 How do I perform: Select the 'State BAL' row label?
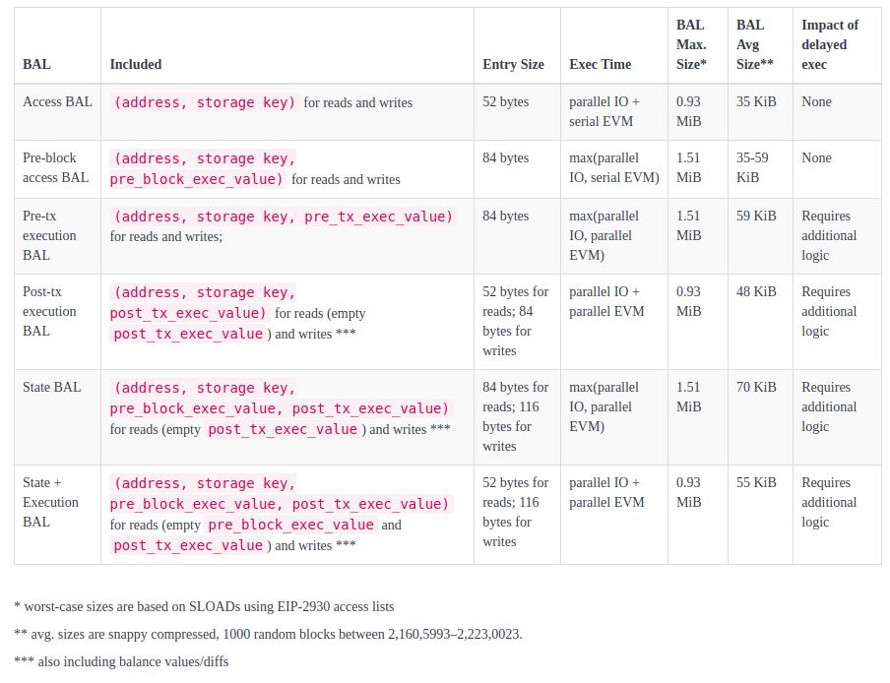coord(51,387)
